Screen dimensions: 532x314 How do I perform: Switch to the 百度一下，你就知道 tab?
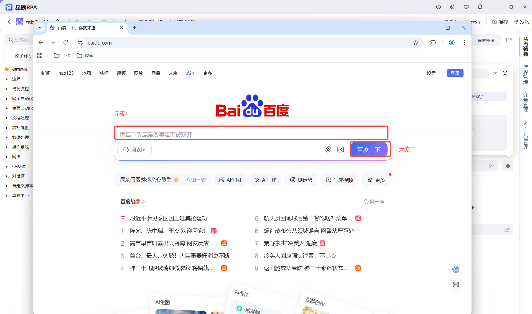[83, 28]
